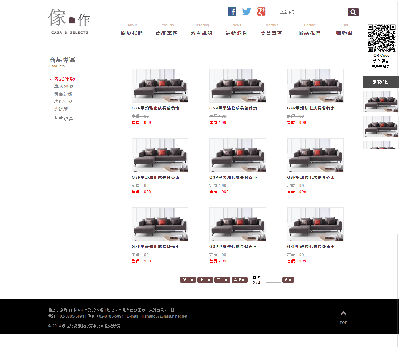
Task: Open the Member 會員專區 menu
Action: point(272,30)
